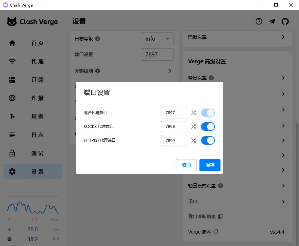Click info icon next to 轻量模式设置
Screen dimensions: 299x246
220,186
